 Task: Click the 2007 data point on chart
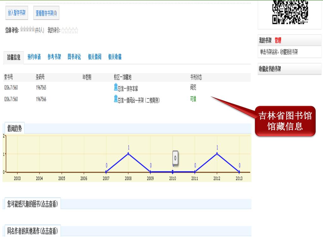coord(106,172)
